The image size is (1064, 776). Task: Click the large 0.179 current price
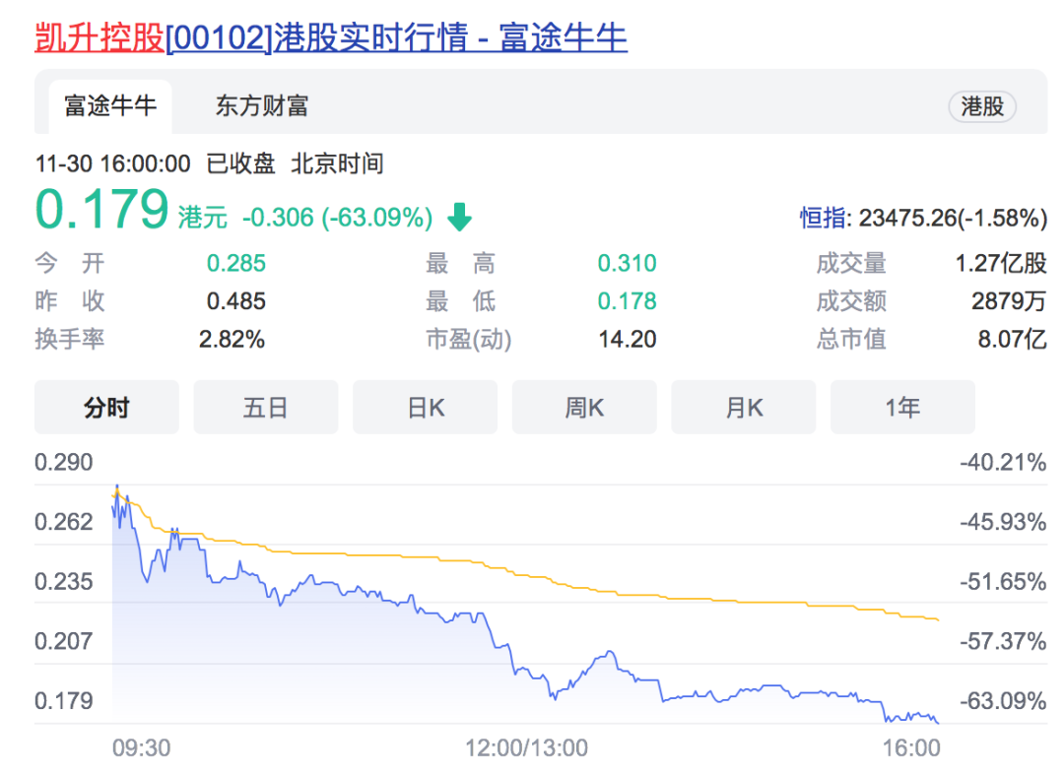pos(102,210)
